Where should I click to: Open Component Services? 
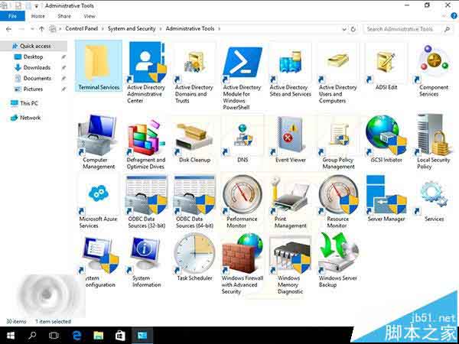434,70
